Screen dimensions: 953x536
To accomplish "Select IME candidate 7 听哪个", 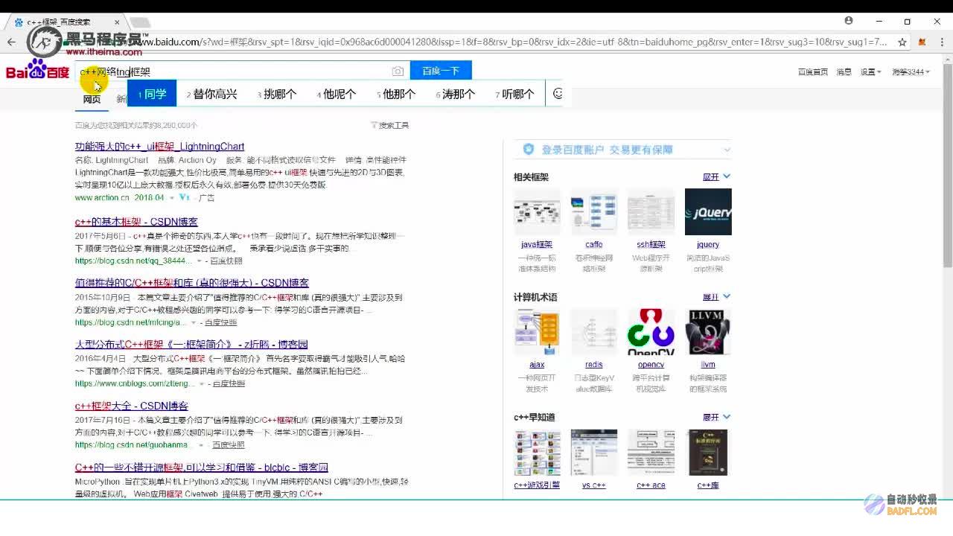I will [514, 94].
